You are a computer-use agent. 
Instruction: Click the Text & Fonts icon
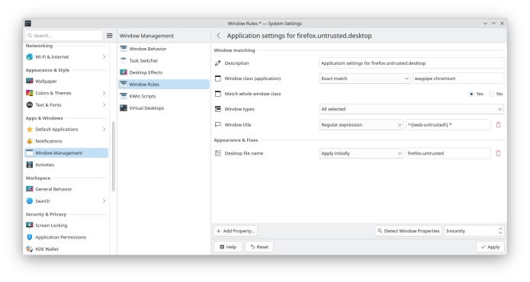tap(30, 104)
